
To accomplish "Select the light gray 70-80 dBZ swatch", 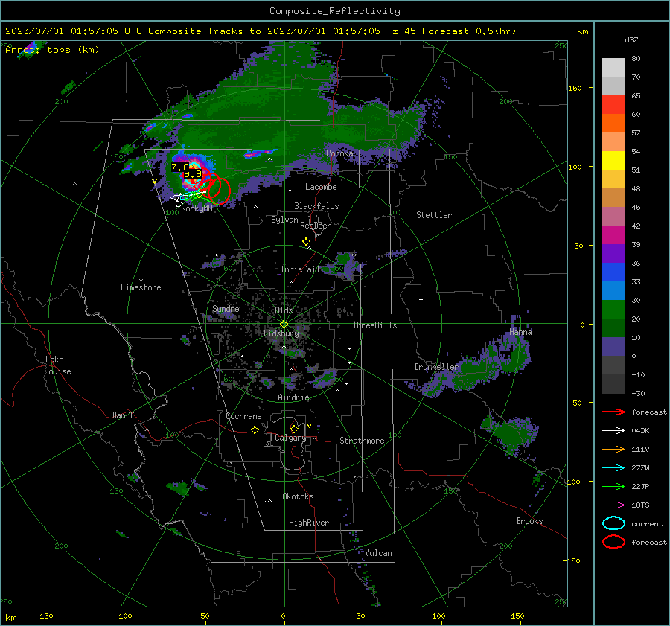I will [613, 67].
